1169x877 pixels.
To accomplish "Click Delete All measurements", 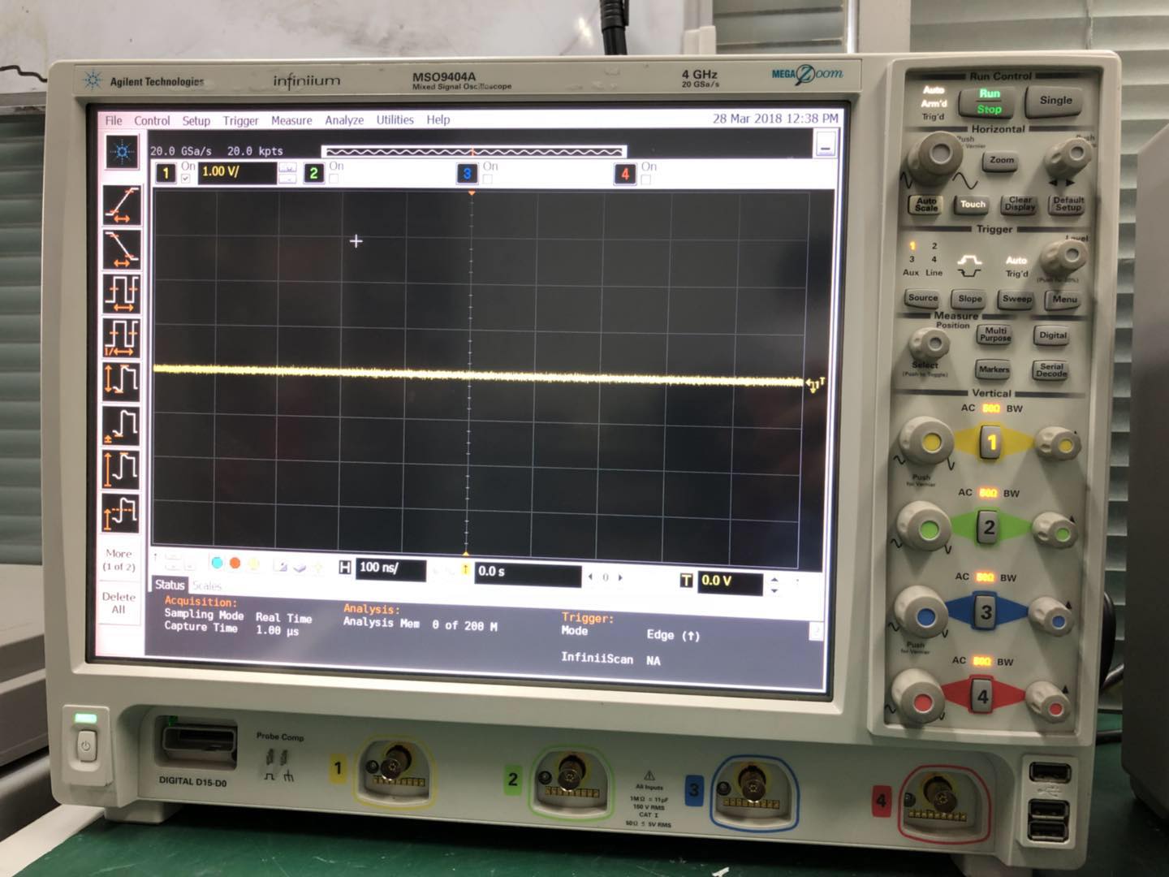I will [x=119, y=603].
